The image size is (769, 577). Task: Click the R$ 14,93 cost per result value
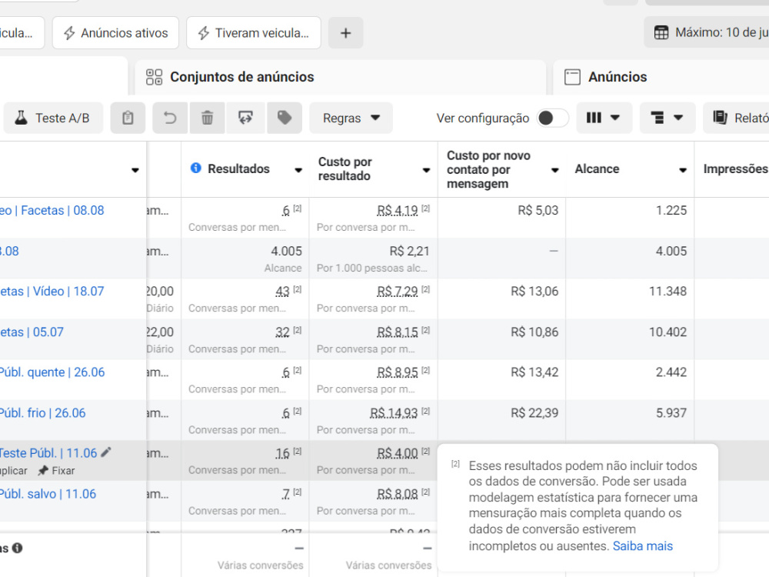coord(394,413)
